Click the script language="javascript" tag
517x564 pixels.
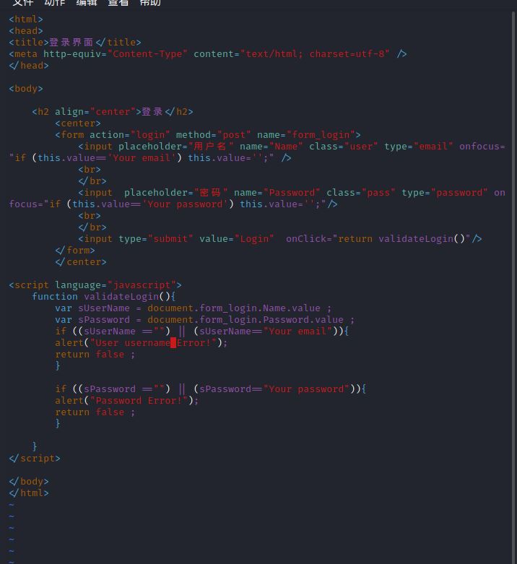[95, 285]
